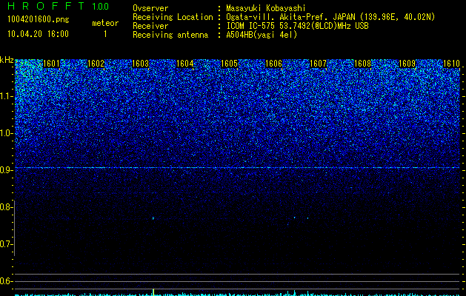Click the 1.1 frequency axis label
This screenshot has height=296, width=466.
click(6, 96)
